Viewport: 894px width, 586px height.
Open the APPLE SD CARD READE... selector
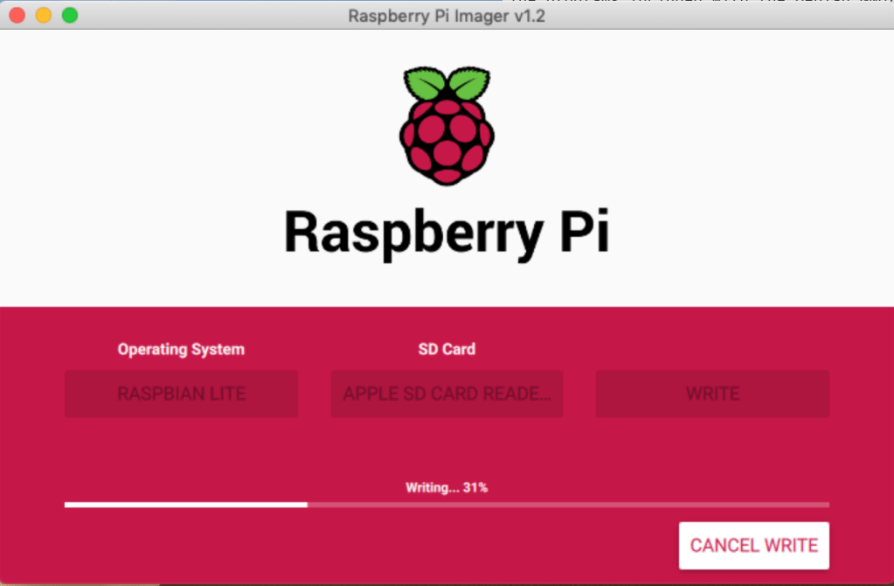pos(447,394)
